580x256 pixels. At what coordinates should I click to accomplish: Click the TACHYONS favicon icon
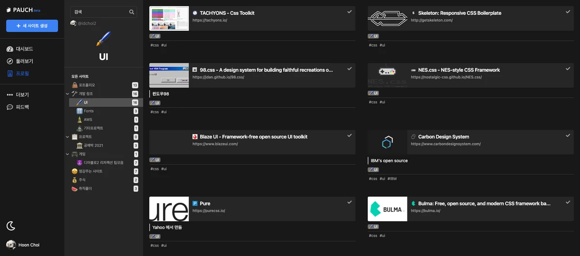(x=195, y=13)
